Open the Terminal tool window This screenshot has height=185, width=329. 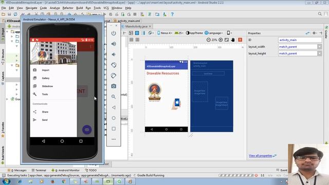pyautogui.click(x=39, y=170)
